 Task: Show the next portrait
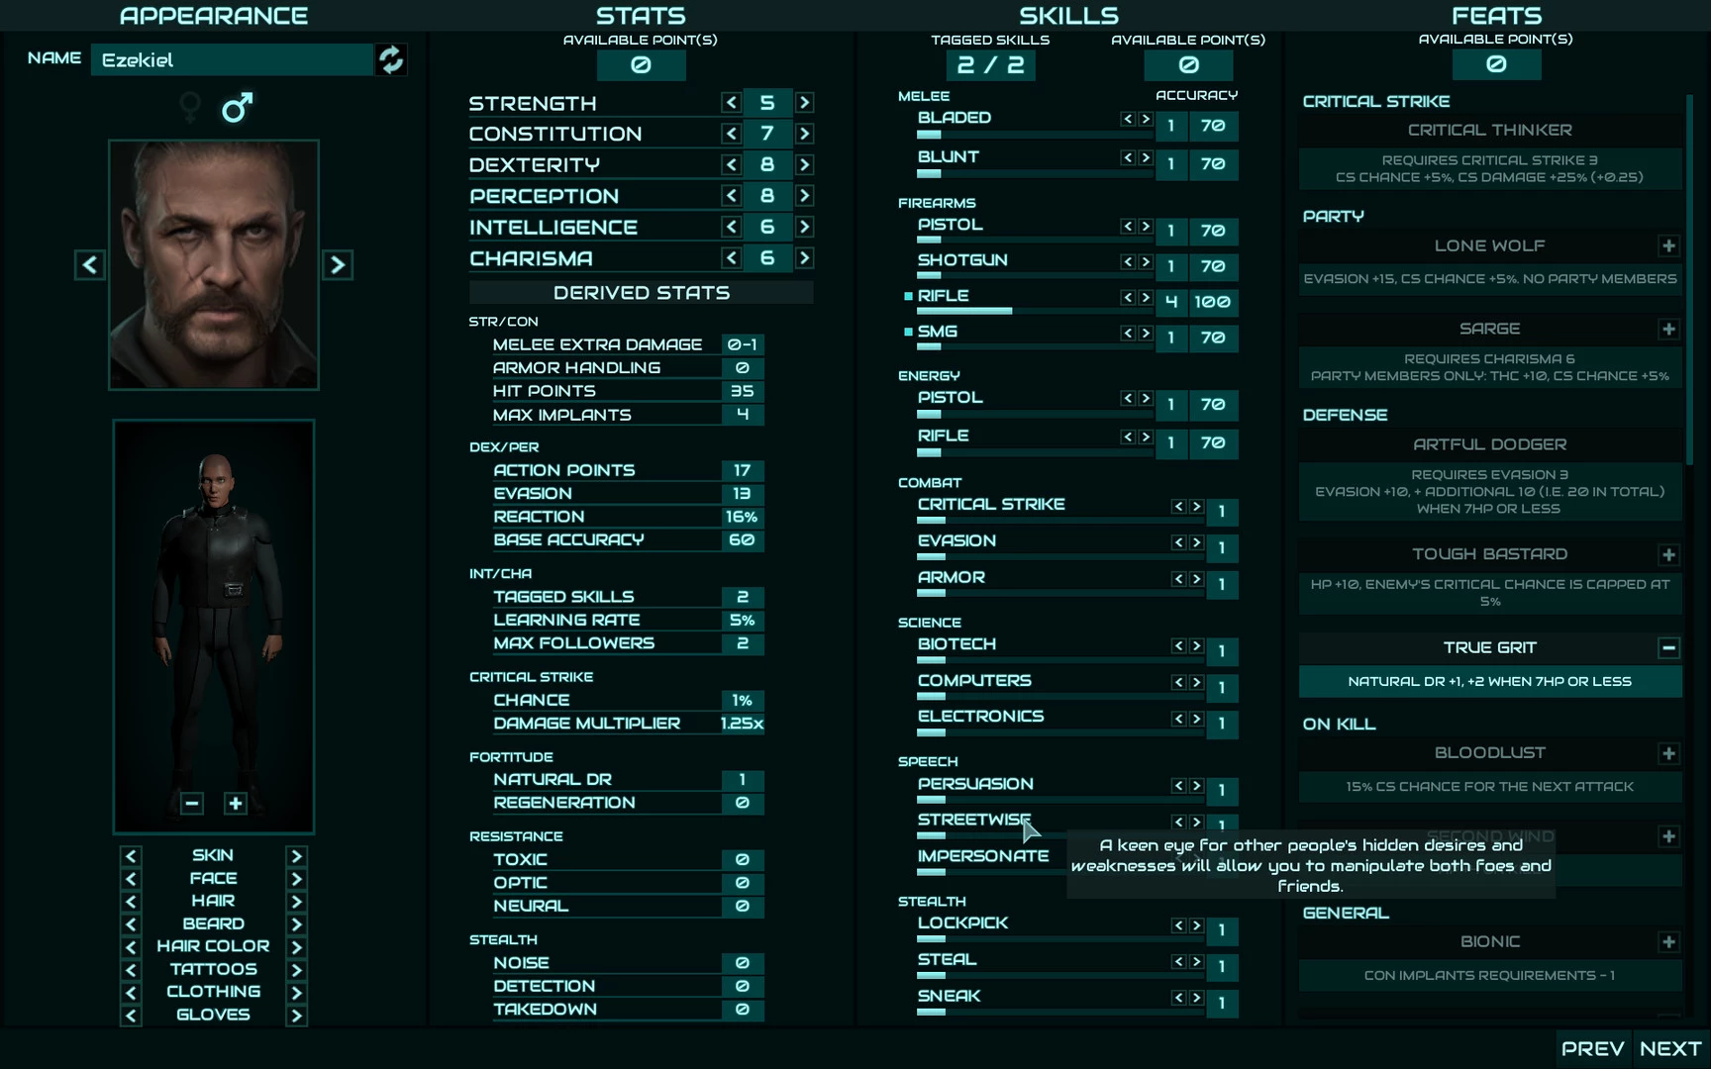(x=338, y=264)
